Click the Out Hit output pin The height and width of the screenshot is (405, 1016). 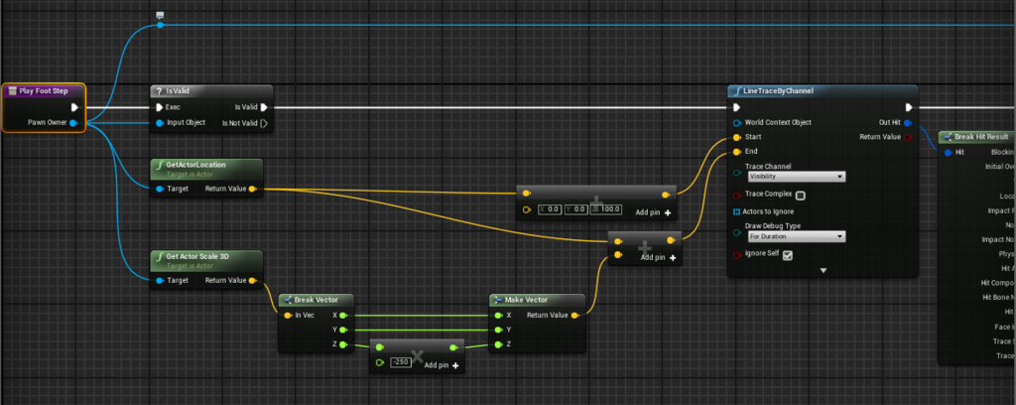click(x=907, y=122)
